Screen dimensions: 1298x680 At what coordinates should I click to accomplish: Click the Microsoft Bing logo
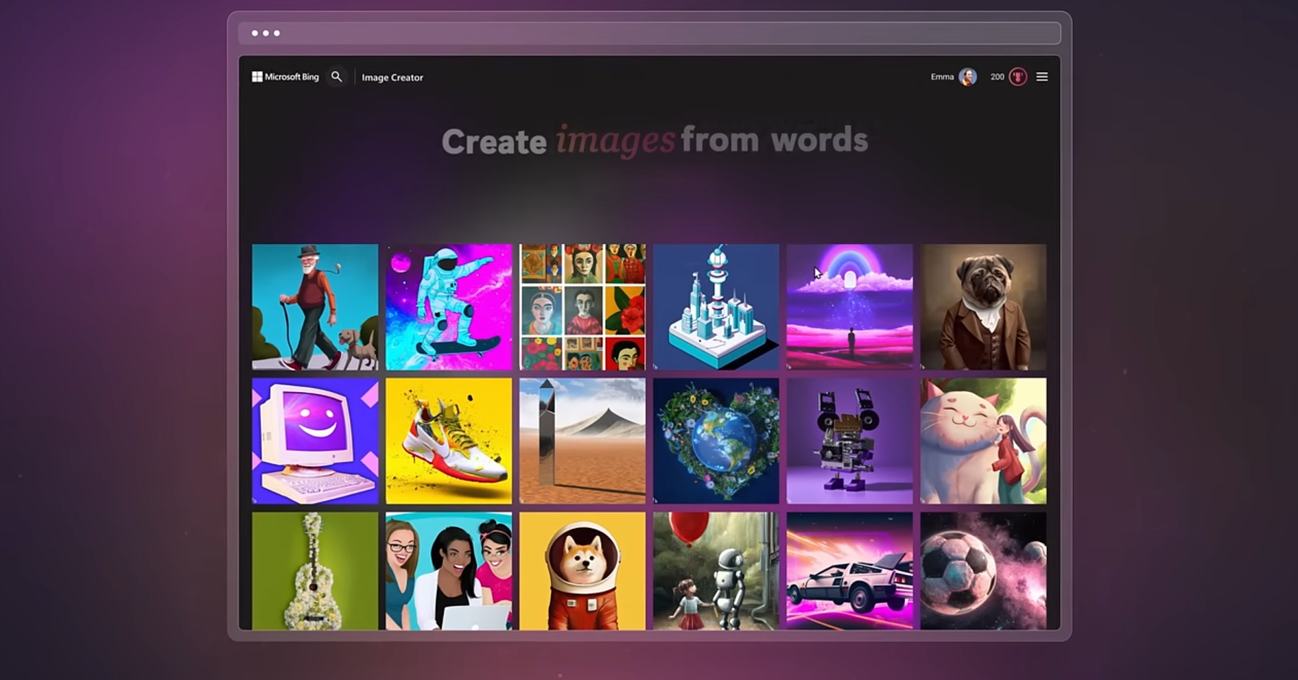tap(285, 77)
